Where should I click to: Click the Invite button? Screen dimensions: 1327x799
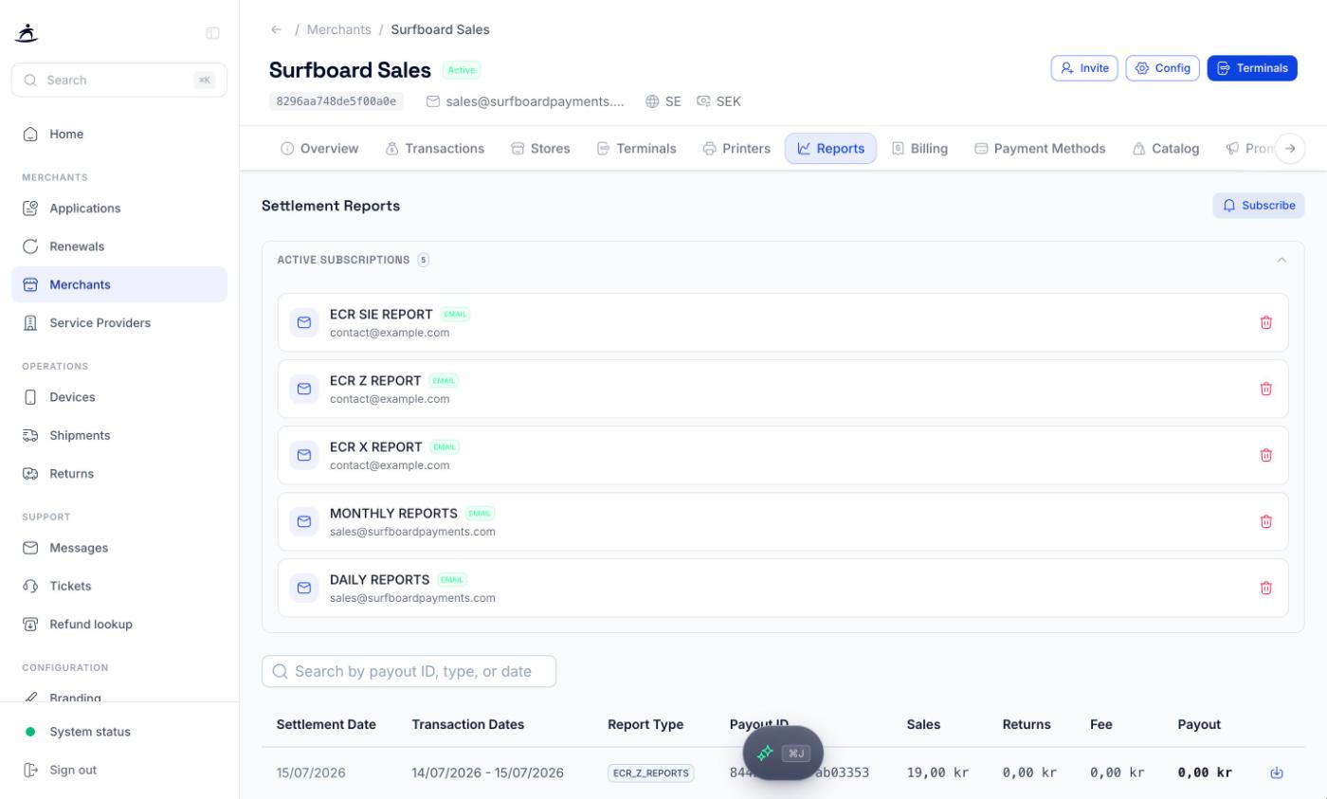pyautogui.click(x=1084, y=68)
